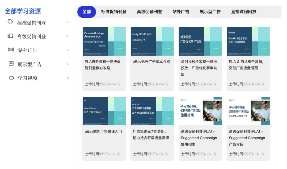Screen dimensions: 287x169
Task: Open the PLA&PLS组合营销 thumbnail
Action: [x=248, y=41]
